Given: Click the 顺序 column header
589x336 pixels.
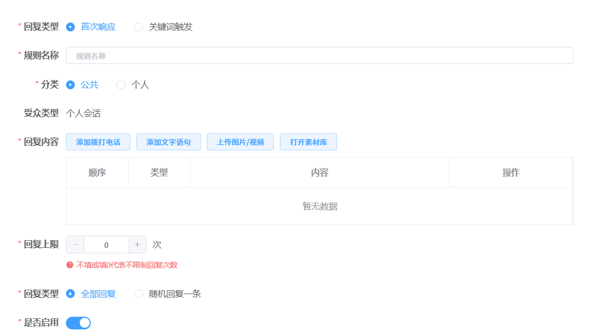Looking at the screenshot, I should 97,173.
